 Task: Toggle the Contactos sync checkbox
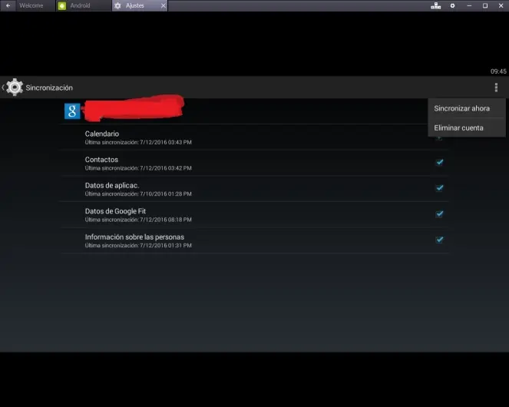[439, 162]
